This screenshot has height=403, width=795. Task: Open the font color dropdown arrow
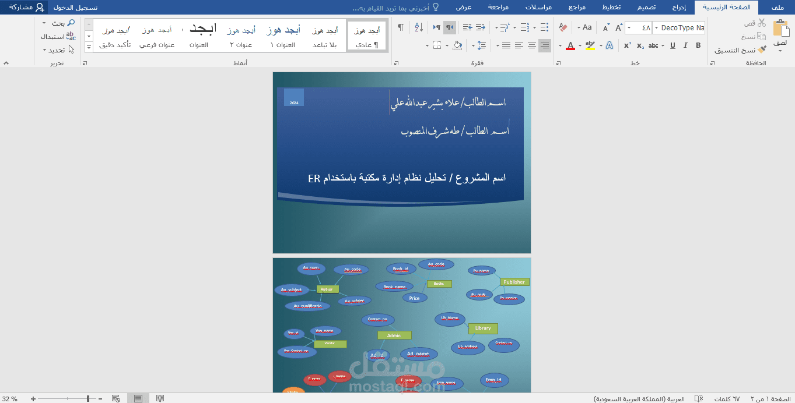(561, 45)
